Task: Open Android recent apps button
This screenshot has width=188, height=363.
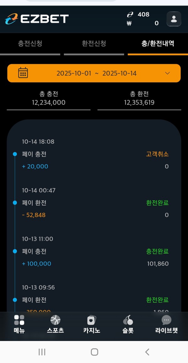Action: click(x=42, y=352)
